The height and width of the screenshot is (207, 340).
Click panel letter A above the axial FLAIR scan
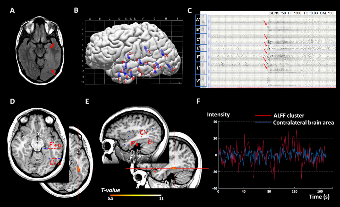point(12,11)
